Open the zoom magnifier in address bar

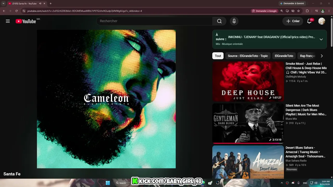(x=282, y=11)
